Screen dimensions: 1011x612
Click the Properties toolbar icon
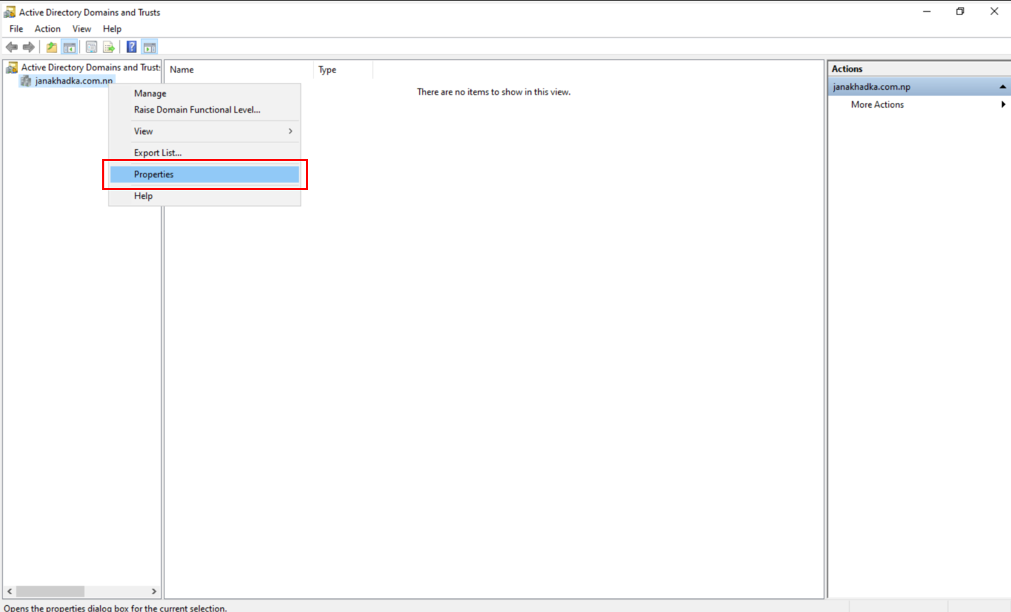[x=91, y=47]
